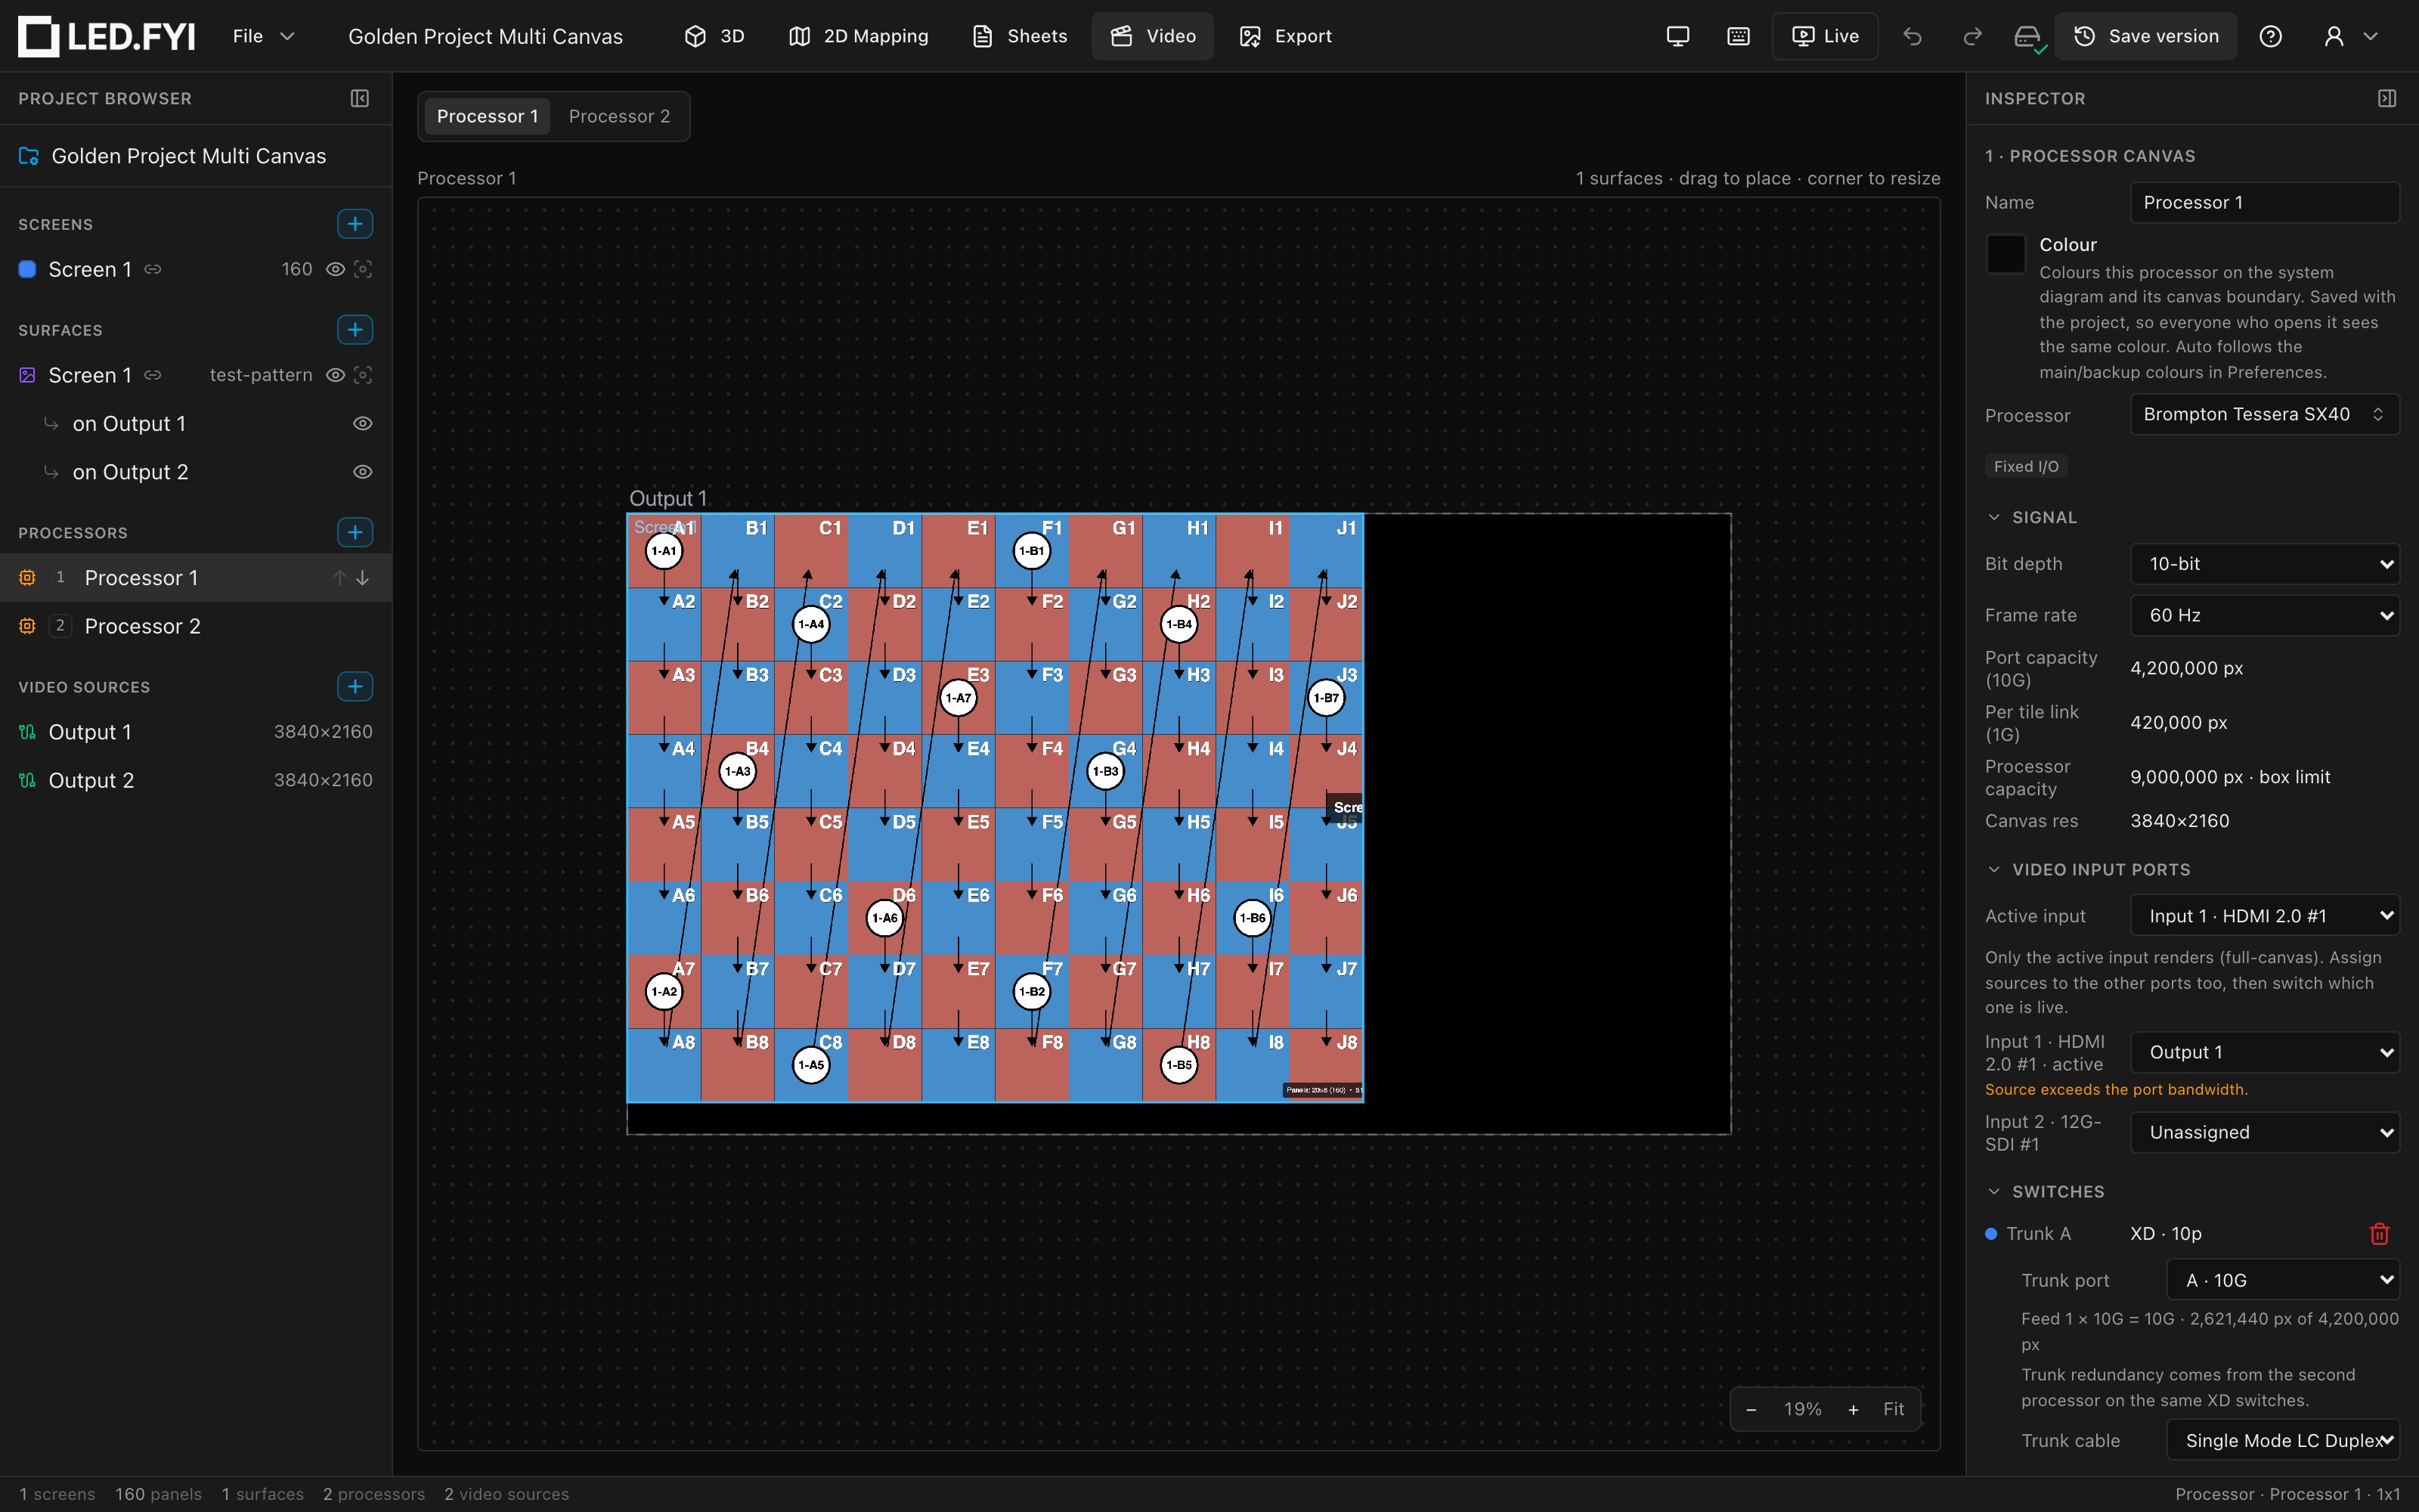
Task: Open the user account icon
Action: pyautogui.click(x=2334, y=36)
